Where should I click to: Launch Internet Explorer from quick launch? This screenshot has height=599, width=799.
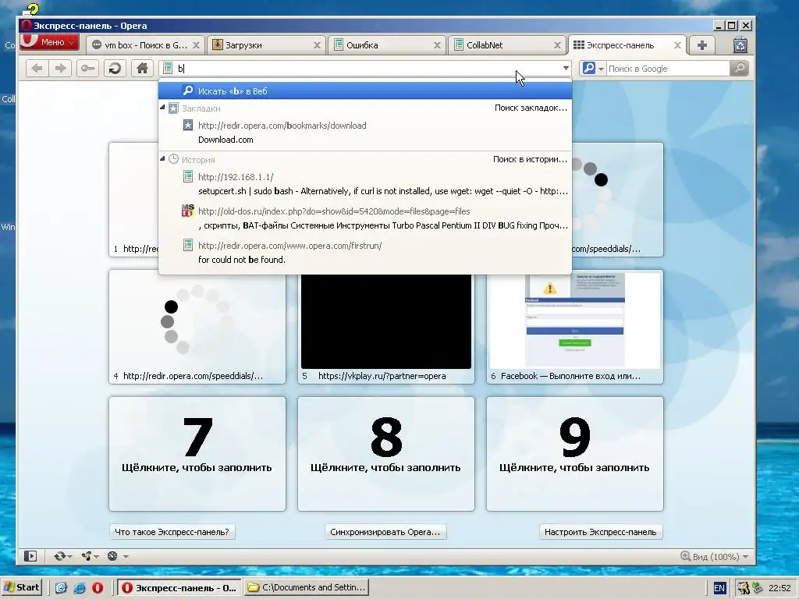coord(80,588)
